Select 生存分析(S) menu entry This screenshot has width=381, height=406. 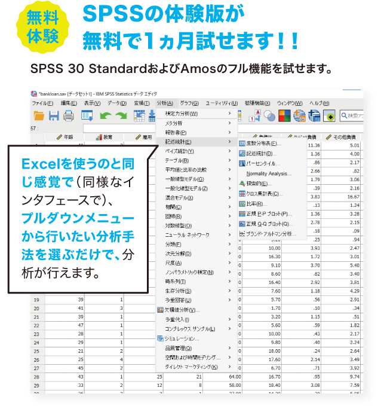point(196,291)
